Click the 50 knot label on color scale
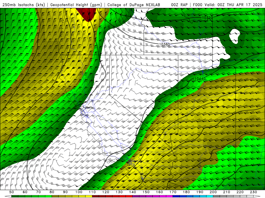 pos(12,192)
